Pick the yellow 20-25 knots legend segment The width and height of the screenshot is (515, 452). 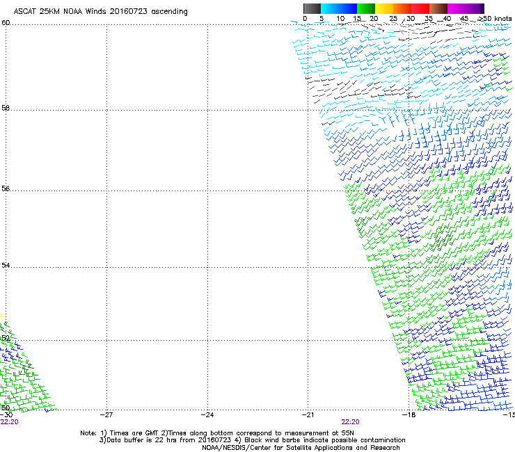click(x=384, y=8)
